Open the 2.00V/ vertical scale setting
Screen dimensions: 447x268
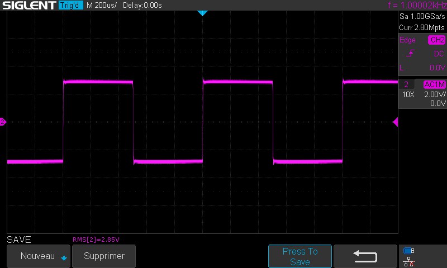(x=434, y=94)
